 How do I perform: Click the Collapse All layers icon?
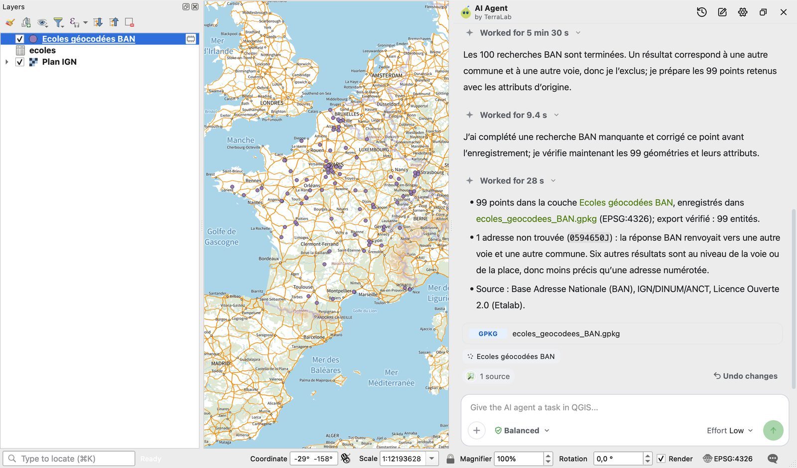[114, 22]
